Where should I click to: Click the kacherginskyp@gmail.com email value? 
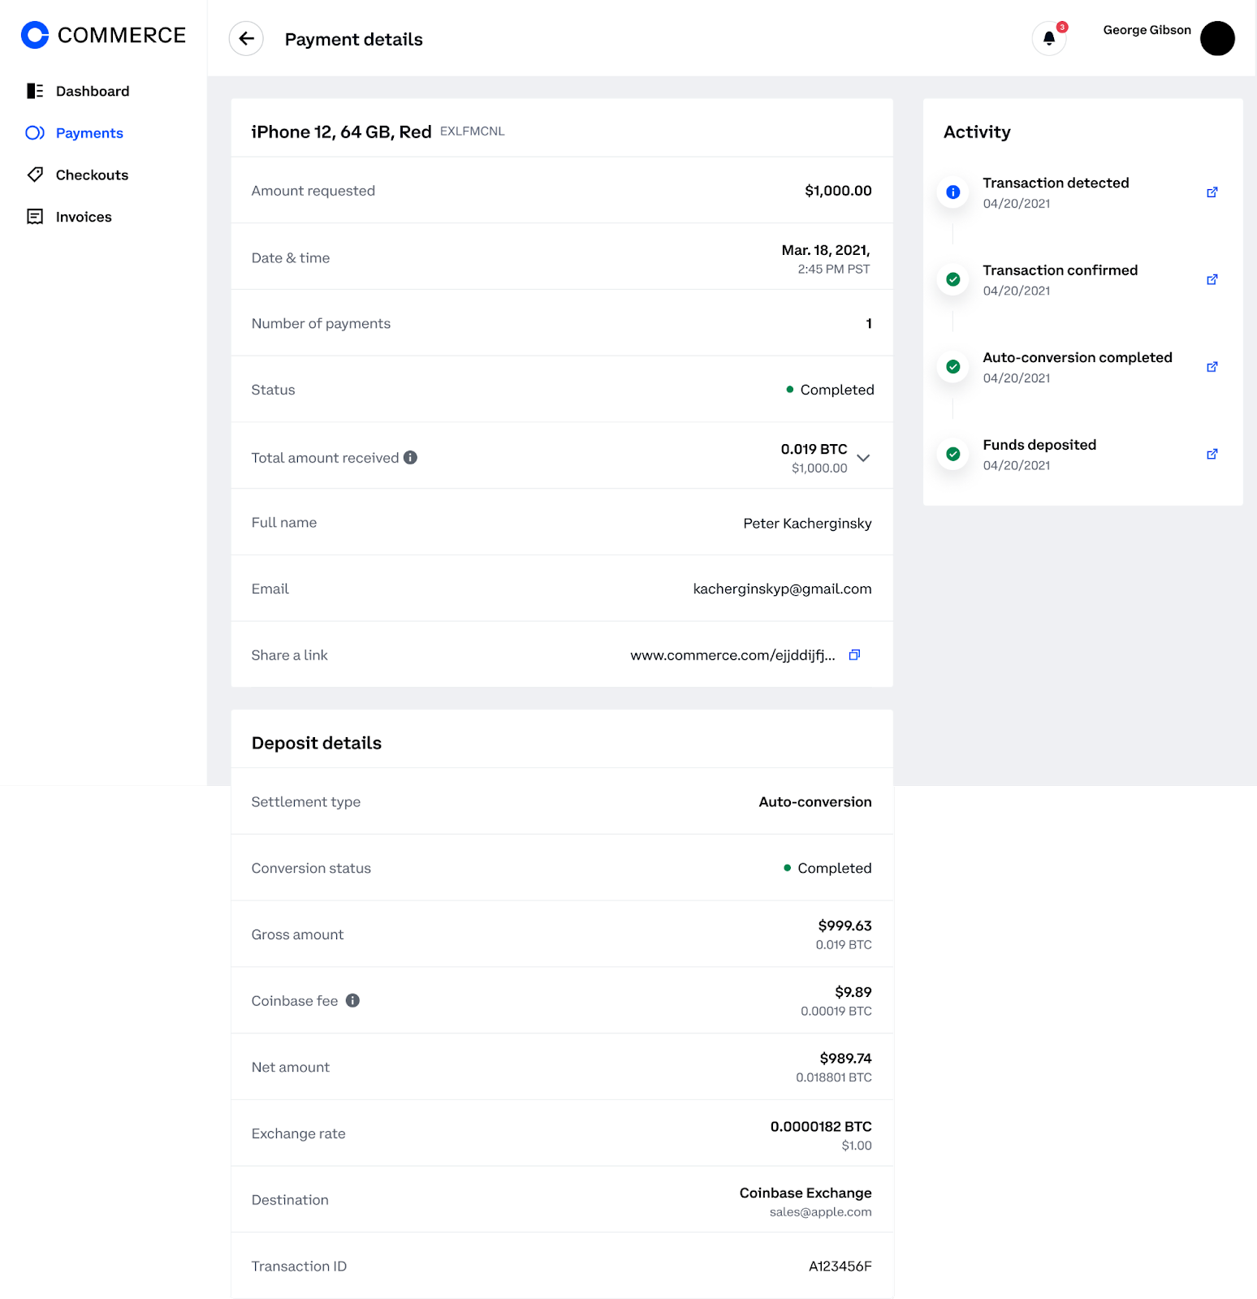[x=782, y=589]
